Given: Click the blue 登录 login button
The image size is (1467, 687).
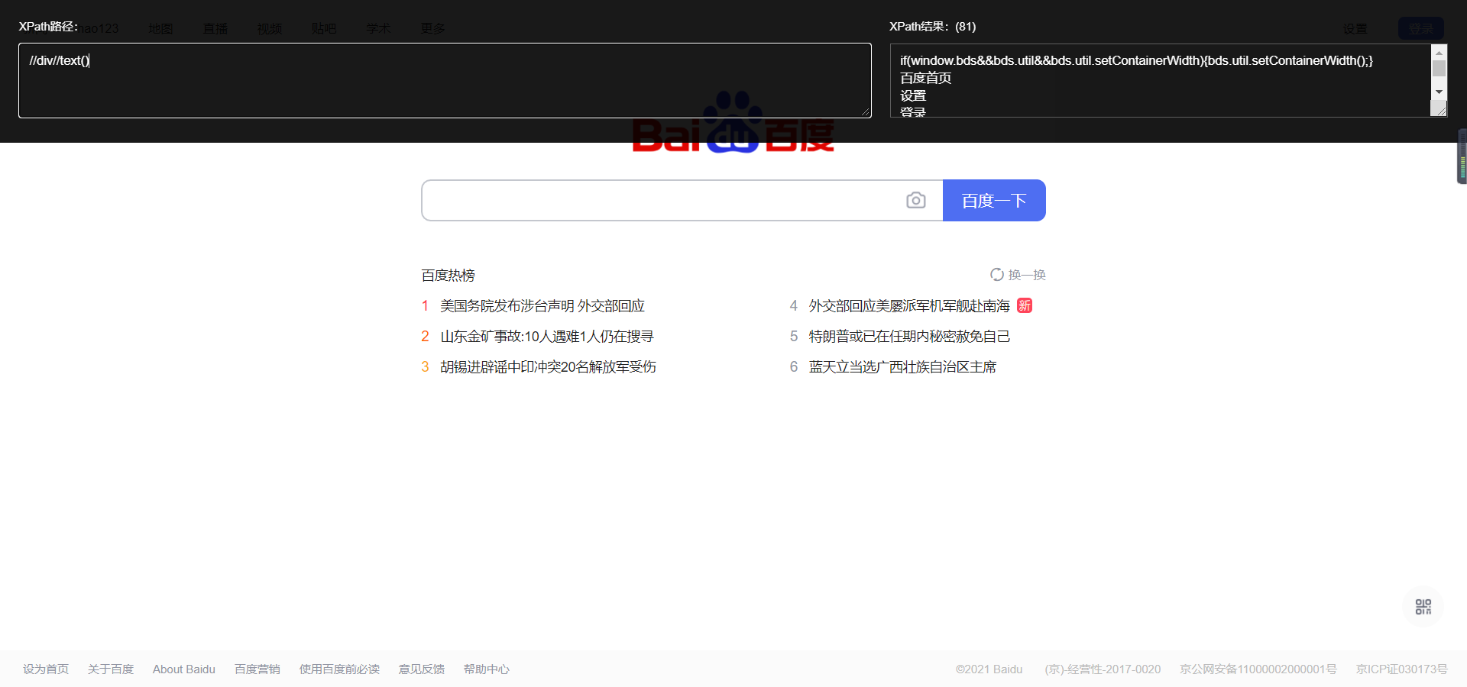Looking at the screenshot, I should [x=1421, y=27].
